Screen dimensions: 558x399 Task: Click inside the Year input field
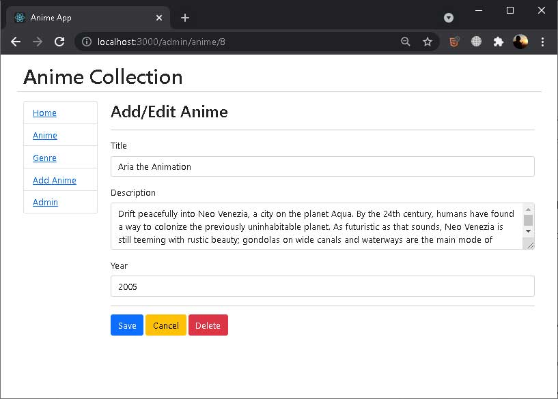321,286
